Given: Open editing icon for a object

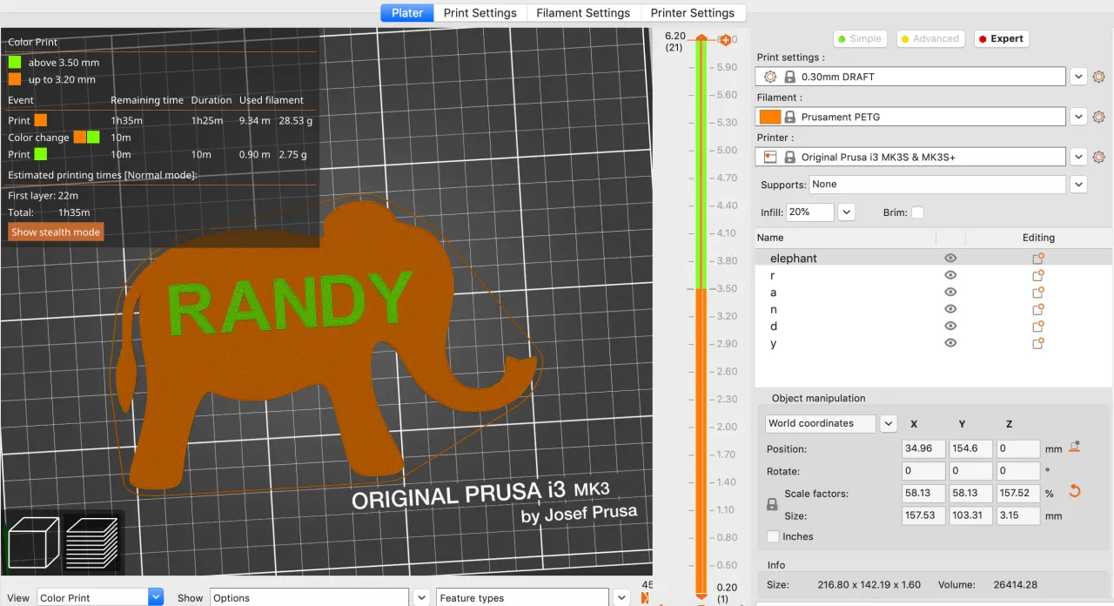Looking at the screenshot, I should tap(1037, 293).
